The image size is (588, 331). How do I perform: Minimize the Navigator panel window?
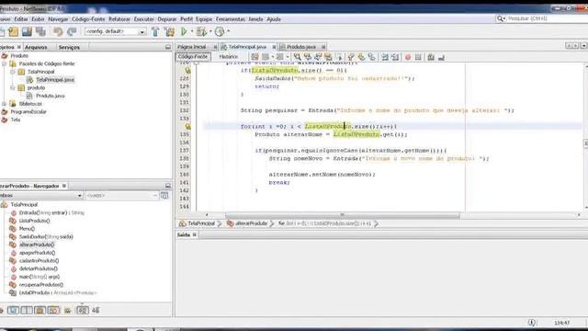pyautogui.click(x=167, y=186)
